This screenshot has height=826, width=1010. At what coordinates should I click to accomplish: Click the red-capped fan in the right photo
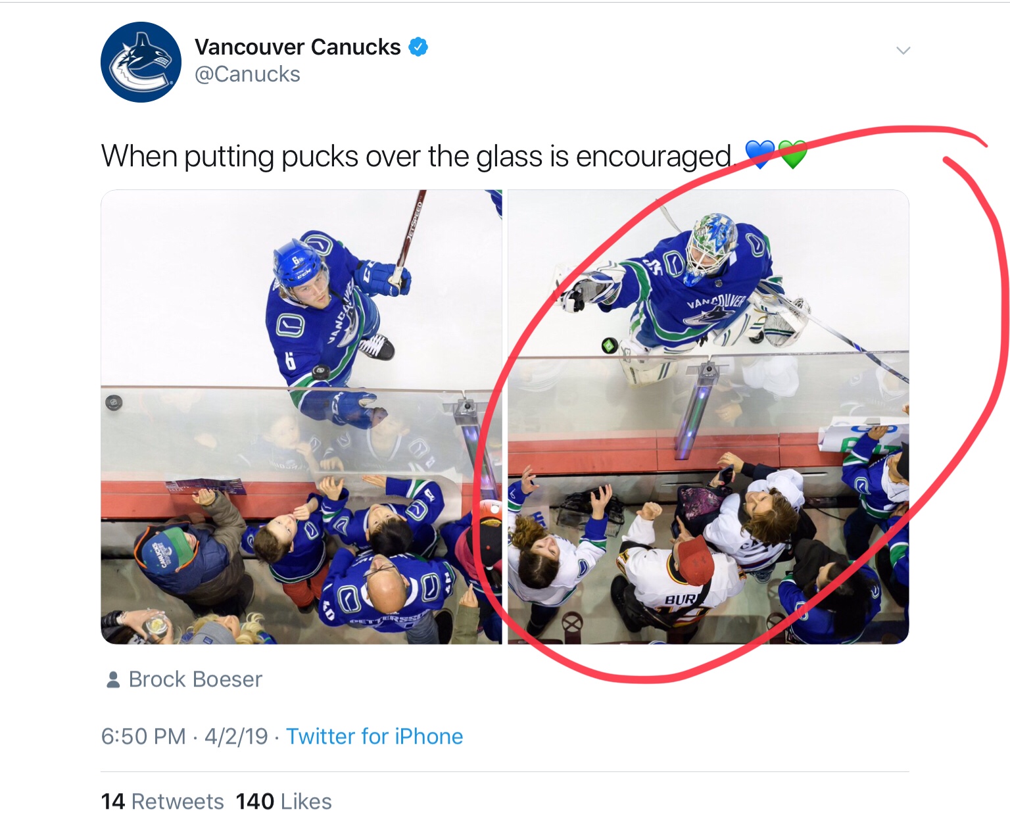[x=697, y=559]
